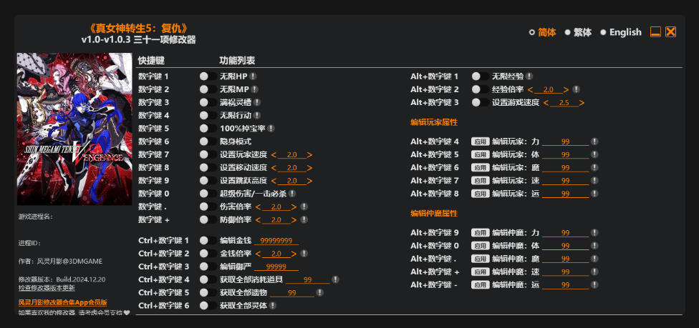699x328 pixels.
Task: Click 应用 button for 编辑仲魔：力
Action: [480, 232]
